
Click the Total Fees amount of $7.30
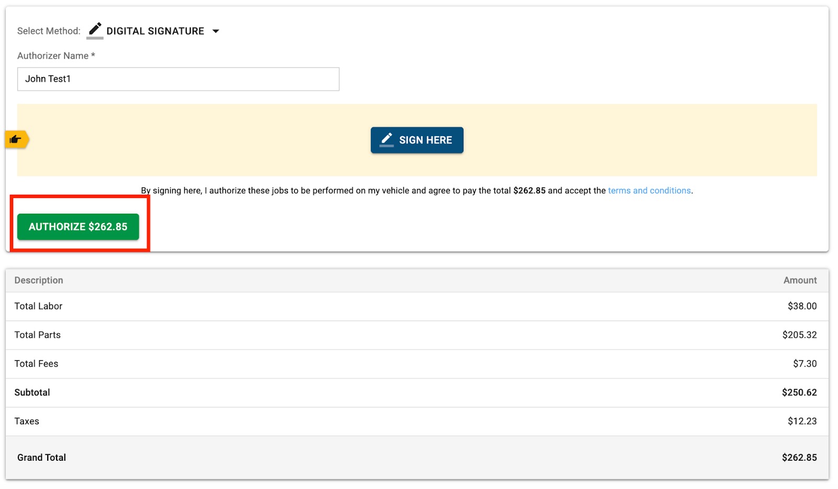tap(804, 363)
